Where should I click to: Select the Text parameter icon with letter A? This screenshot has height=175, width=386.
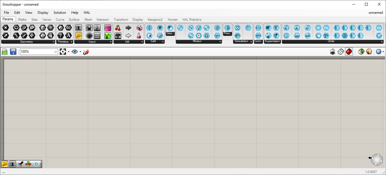(x=68, y=35)
